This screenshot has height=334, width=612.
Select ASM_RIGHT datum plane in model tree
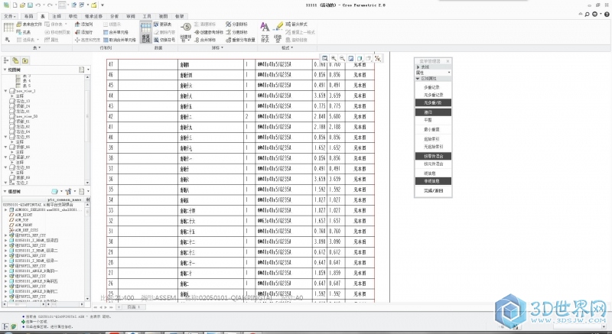(x=21, y=215)
